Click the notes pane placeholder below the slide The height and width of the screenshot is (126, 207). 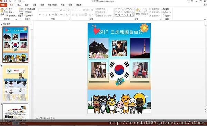point(45,118)
